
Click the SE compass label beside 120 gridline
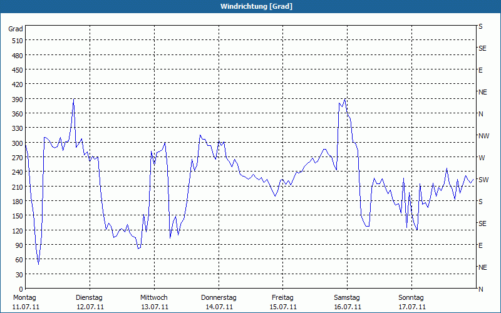tap(482, 223)
